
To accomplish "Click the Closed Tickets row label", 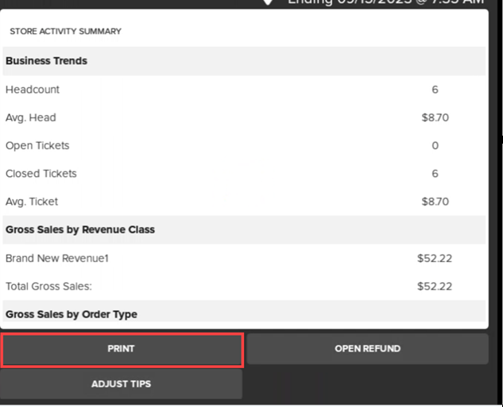I will [x=41, y=174].
